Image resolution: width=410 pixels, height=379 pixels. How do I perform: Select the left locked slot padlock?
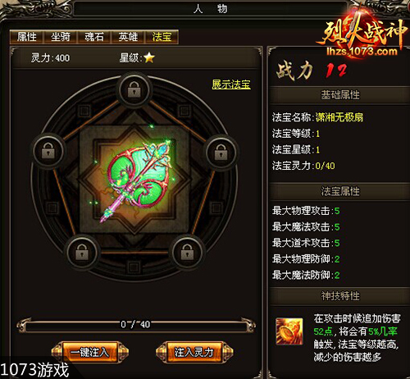(48, 151)
